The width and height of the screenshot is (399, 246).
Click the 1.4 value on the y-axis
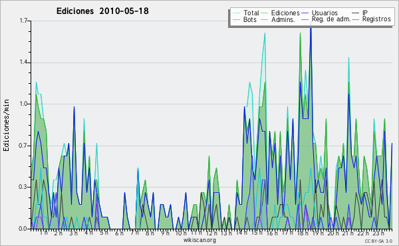(x=23, y=62)
